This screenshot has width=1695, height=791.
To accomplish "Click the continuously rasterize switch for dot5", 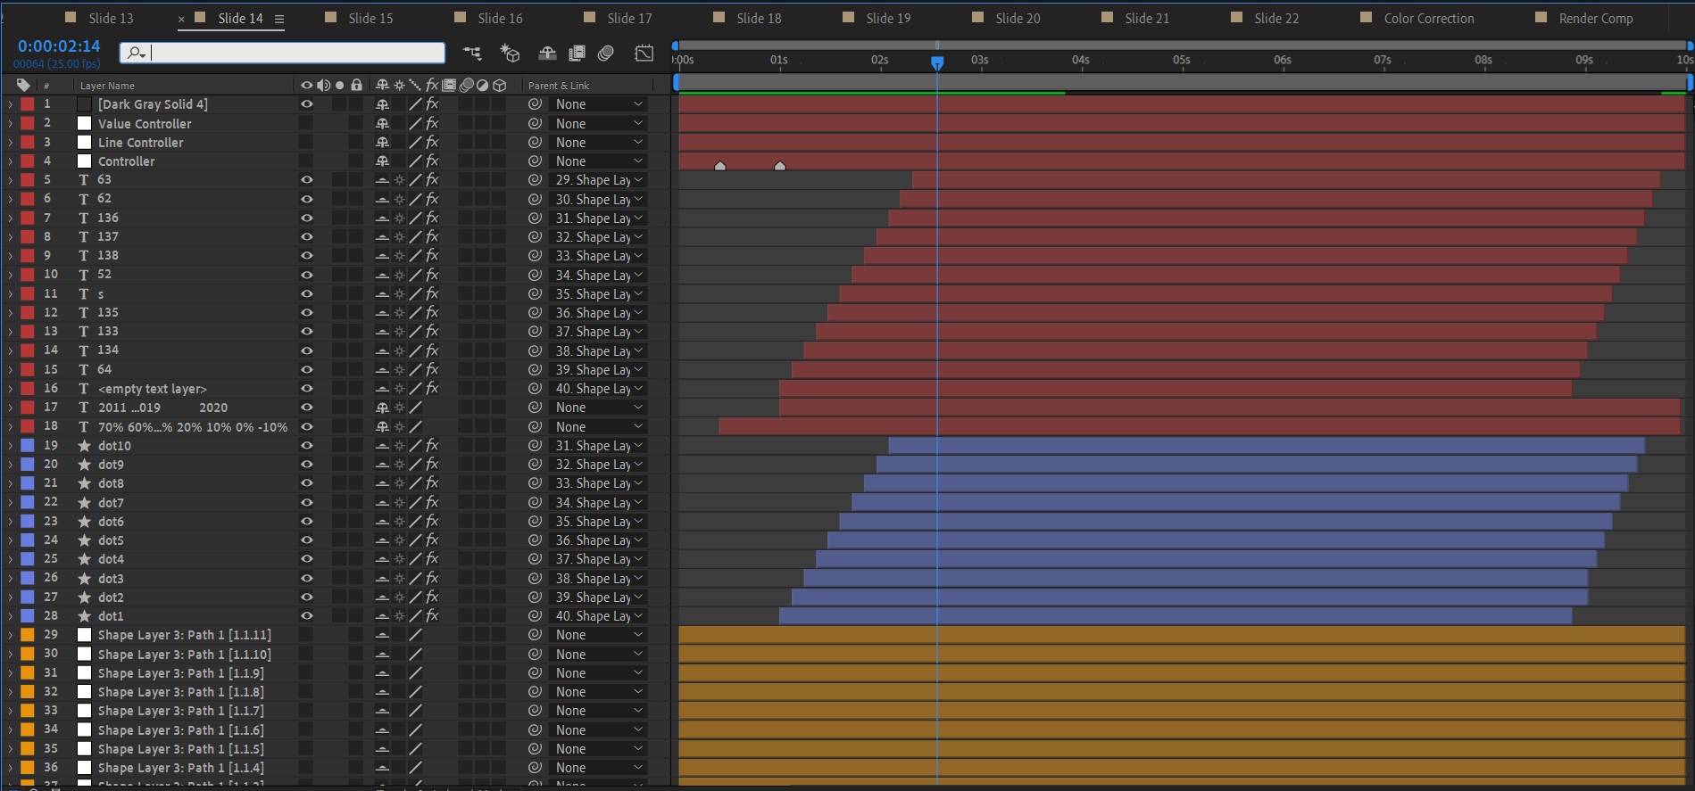I will coord(399,540).
